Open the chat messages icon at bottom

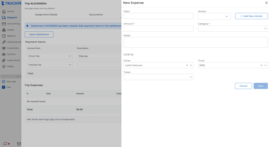pyautogui.click(x=5, y=144)
